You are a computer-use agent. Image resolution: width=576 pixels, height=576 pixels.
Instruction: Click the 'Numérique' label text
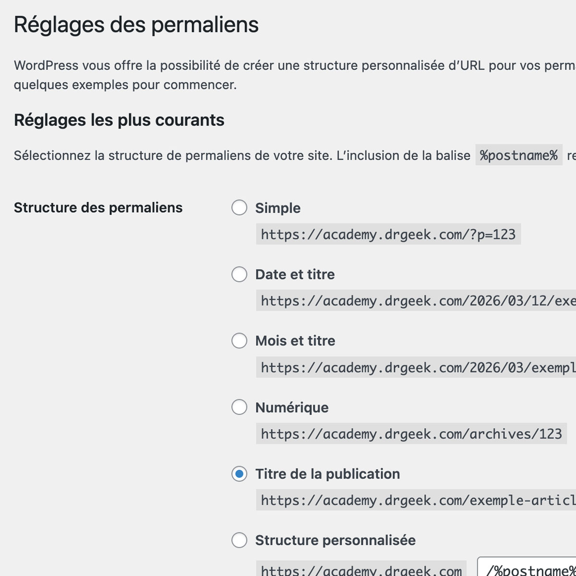(x=292, y=408)
